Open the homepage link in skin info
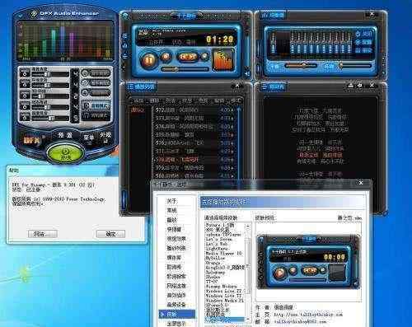 coord(308,315)
